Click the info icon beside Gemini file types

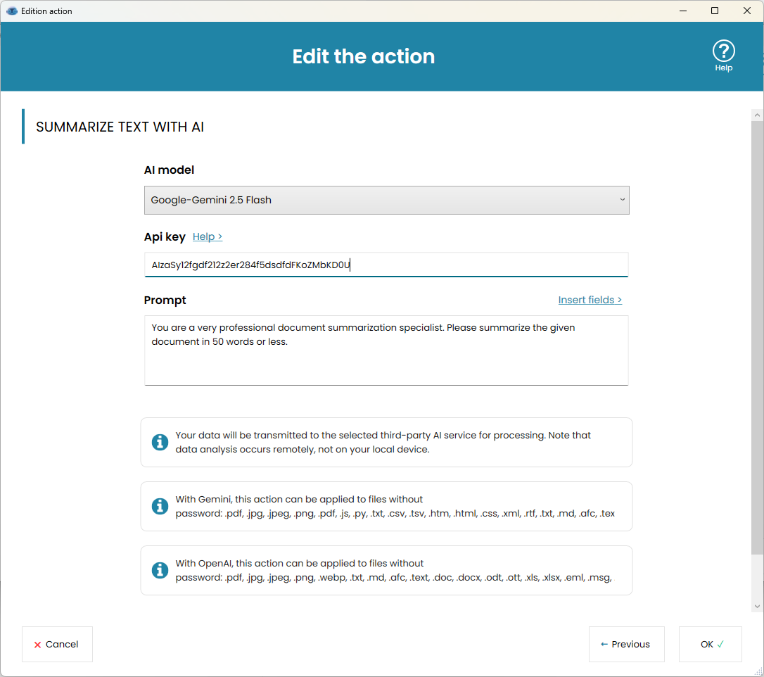pyautogui.click(x=160, y=506)
